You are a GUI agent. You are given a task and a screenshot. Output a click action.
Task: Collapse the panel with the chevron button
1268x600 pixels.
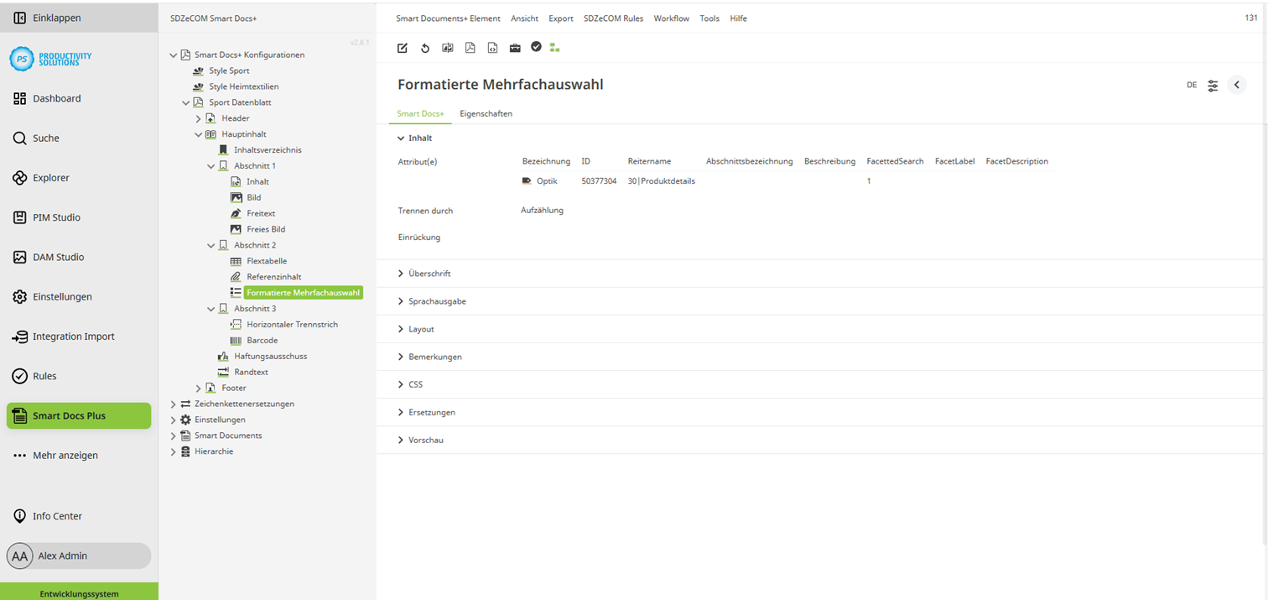click(1237, 85)
